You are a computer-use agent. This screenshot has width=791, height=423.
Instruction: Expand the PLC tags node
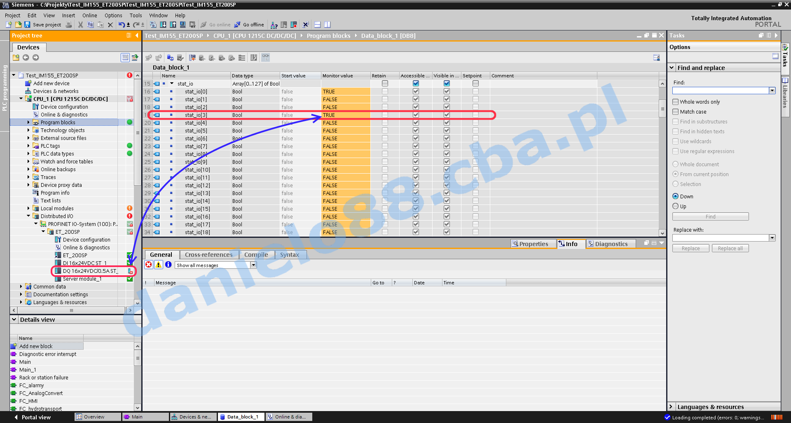[x=28, y=146]
